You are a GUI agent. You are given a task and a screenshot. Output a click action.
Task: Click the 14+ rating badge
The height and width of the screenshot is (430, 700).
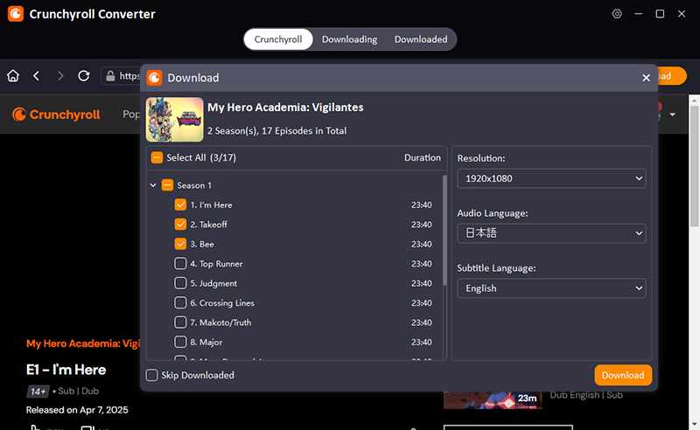38,392
